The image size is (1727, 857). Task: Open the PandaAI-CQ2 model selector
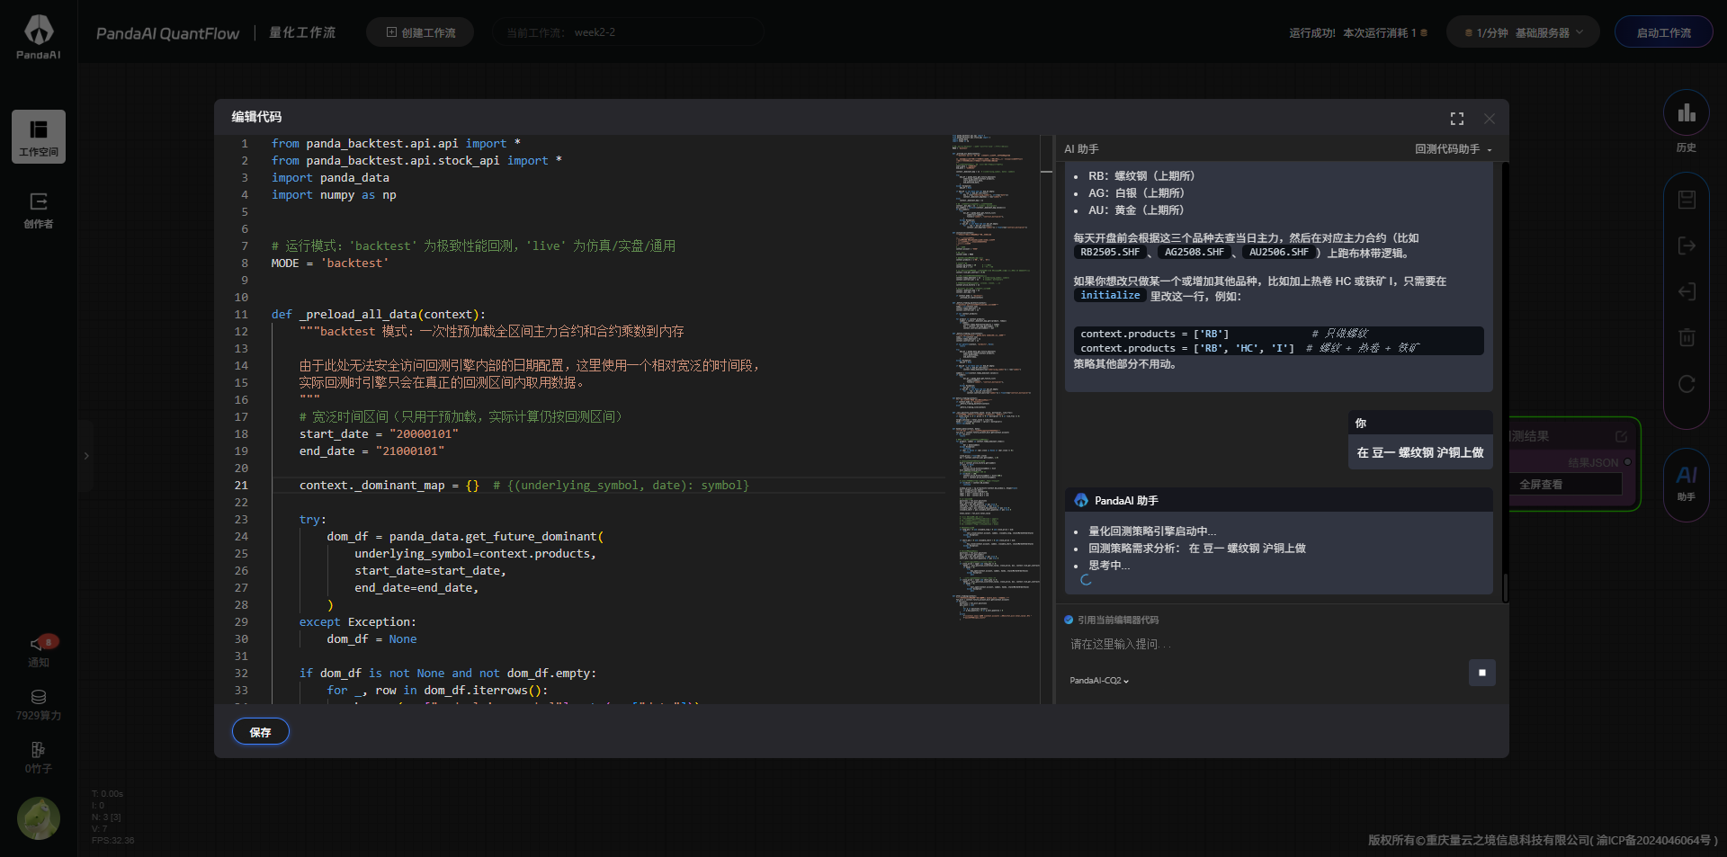(x=1098, y=681)
